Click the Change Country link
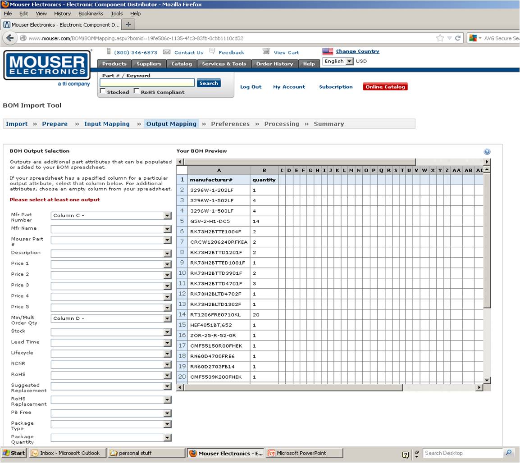 pos(357,51)
